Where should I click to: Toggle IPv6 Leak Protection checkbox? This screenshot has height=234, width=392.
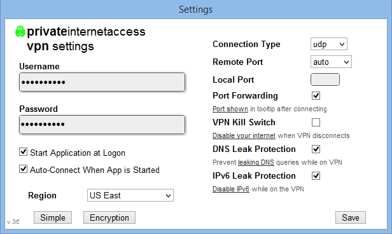coord(316,175)
